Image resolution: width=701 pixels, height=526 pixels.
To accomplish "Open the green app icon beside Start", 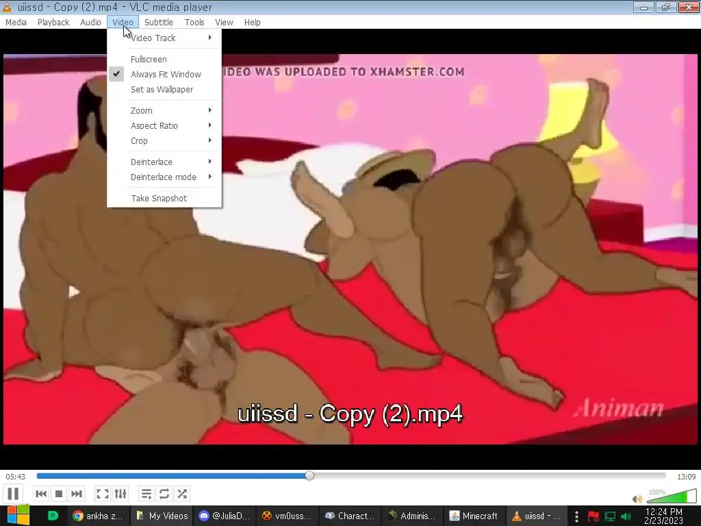I will 53,516.
